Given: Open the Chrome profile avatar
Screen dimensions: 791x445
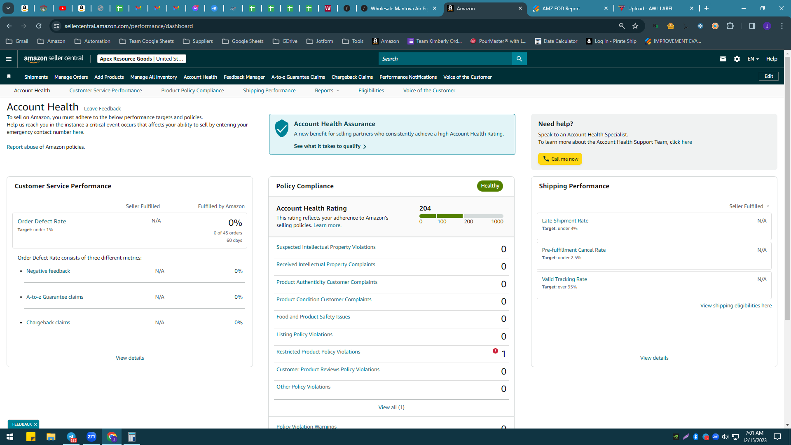Looking at the screenshot, I should click(x=767, y=26).
